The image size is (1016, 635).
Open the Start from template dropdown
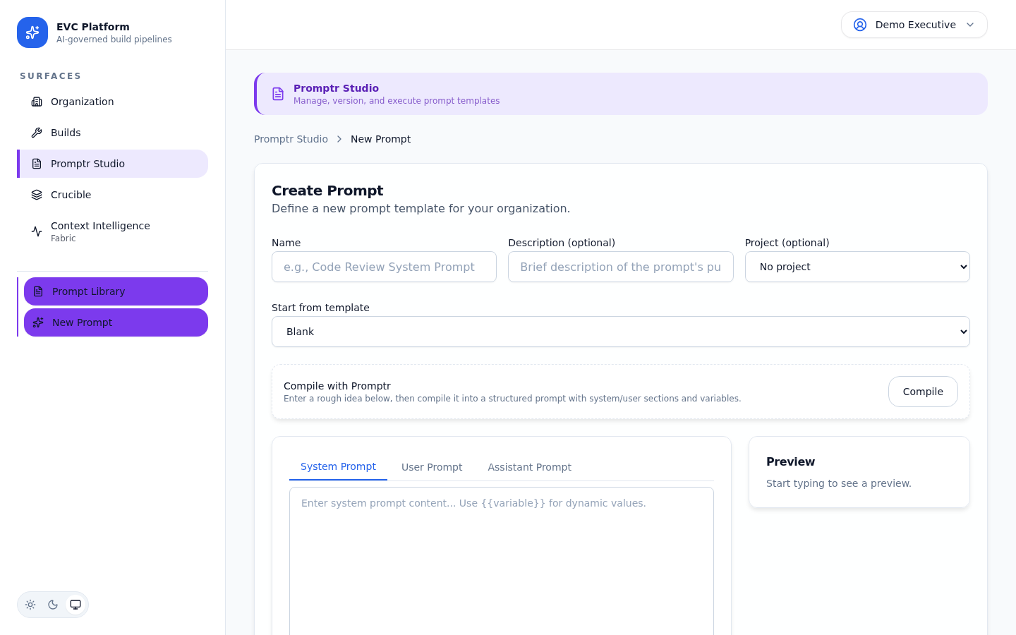pos(620,332)
